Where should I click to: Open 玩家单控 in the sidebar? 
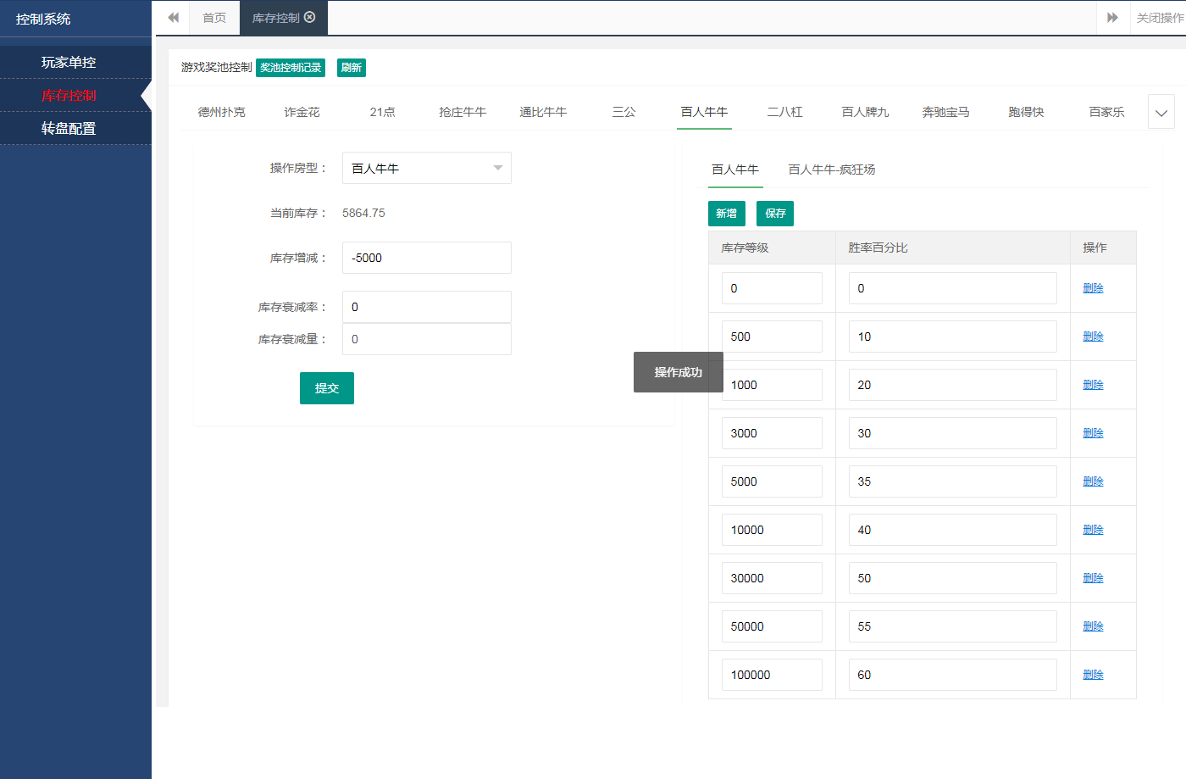(x=69, y=62)
